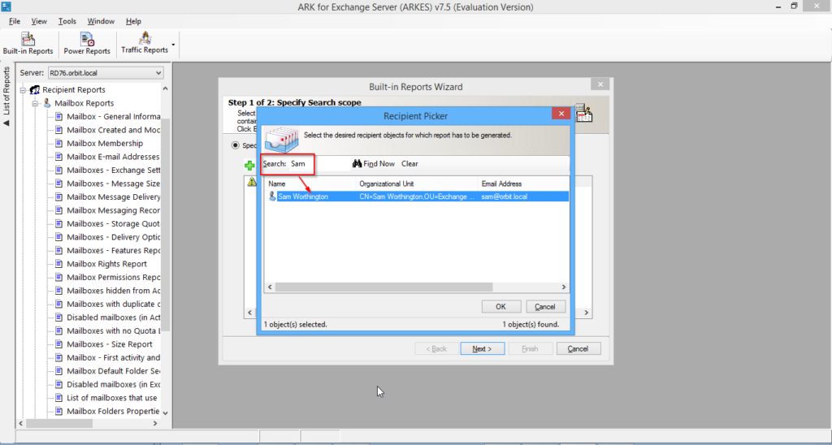Select Mailbox Default Folder tree item

[113, 371]
